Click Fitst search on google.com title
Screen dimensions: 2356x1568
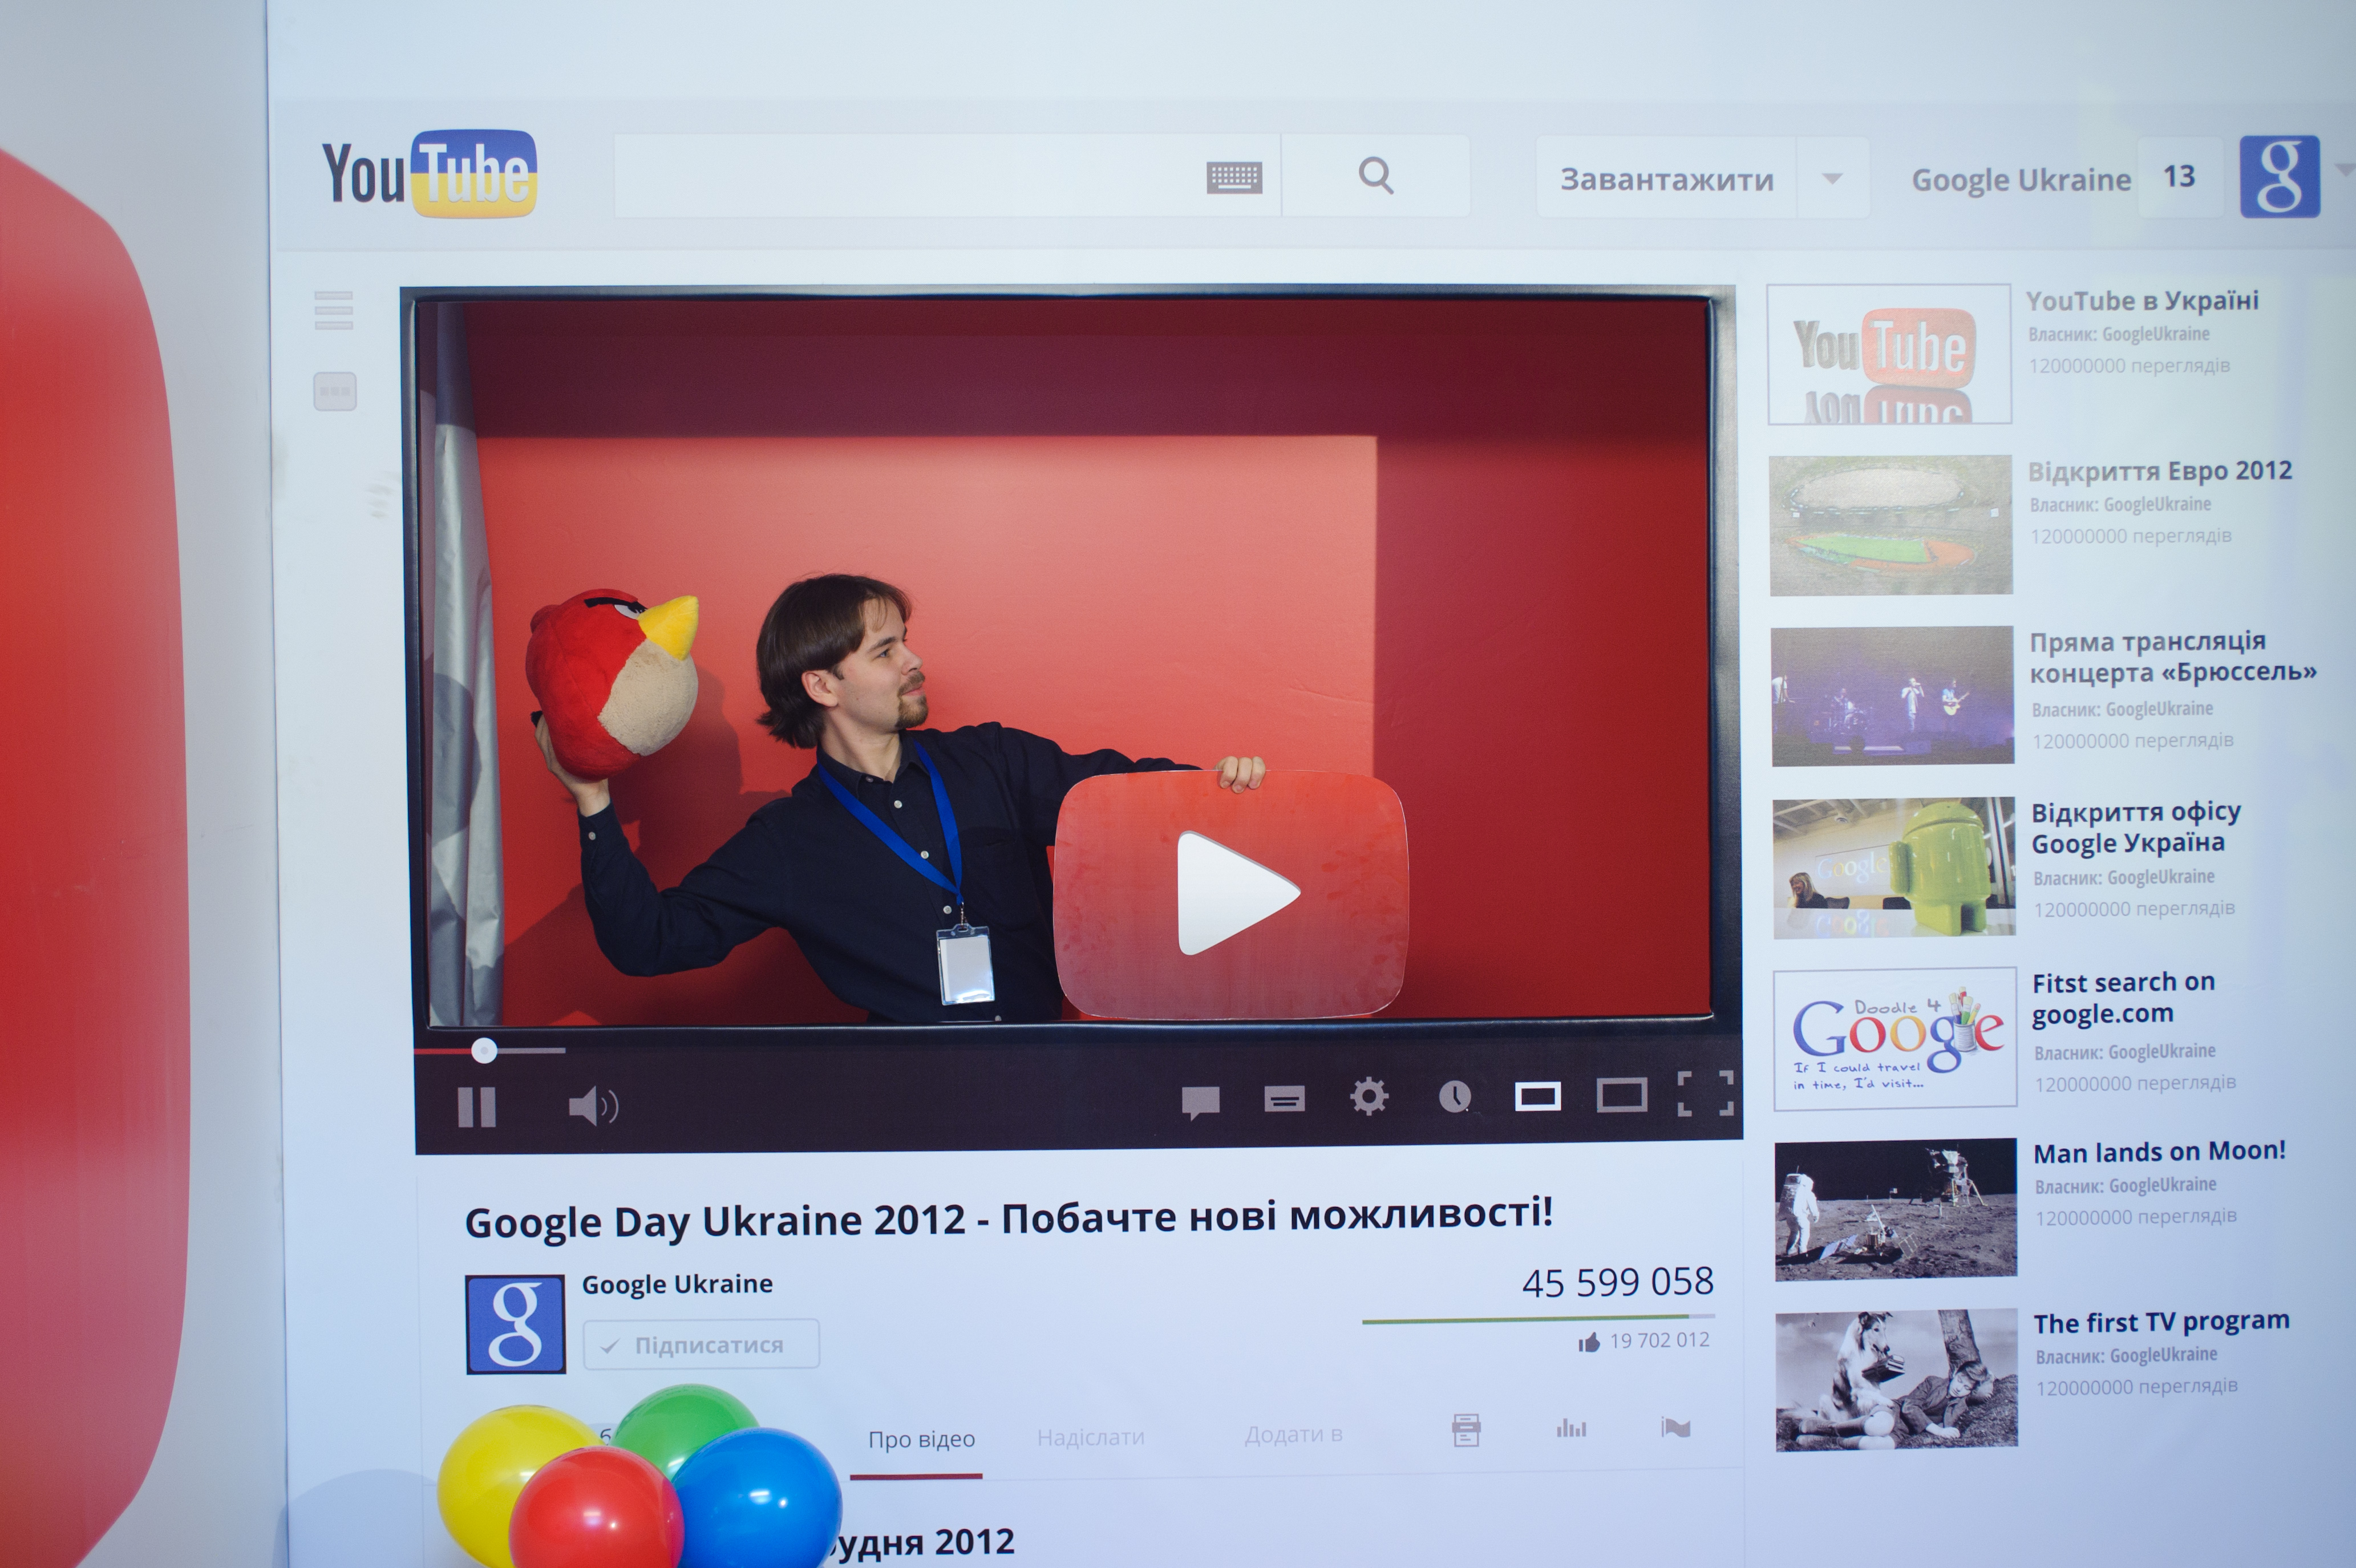click(x=2124, y=998)
